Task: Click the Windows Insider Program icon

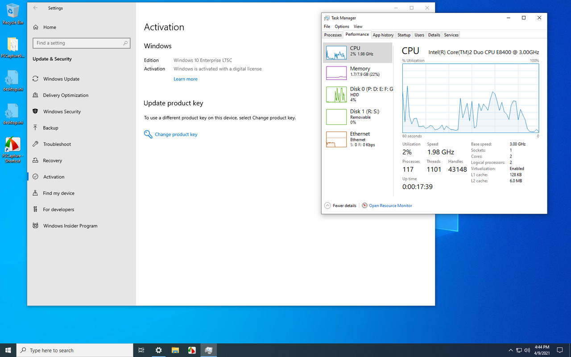Action: (36, 226)
